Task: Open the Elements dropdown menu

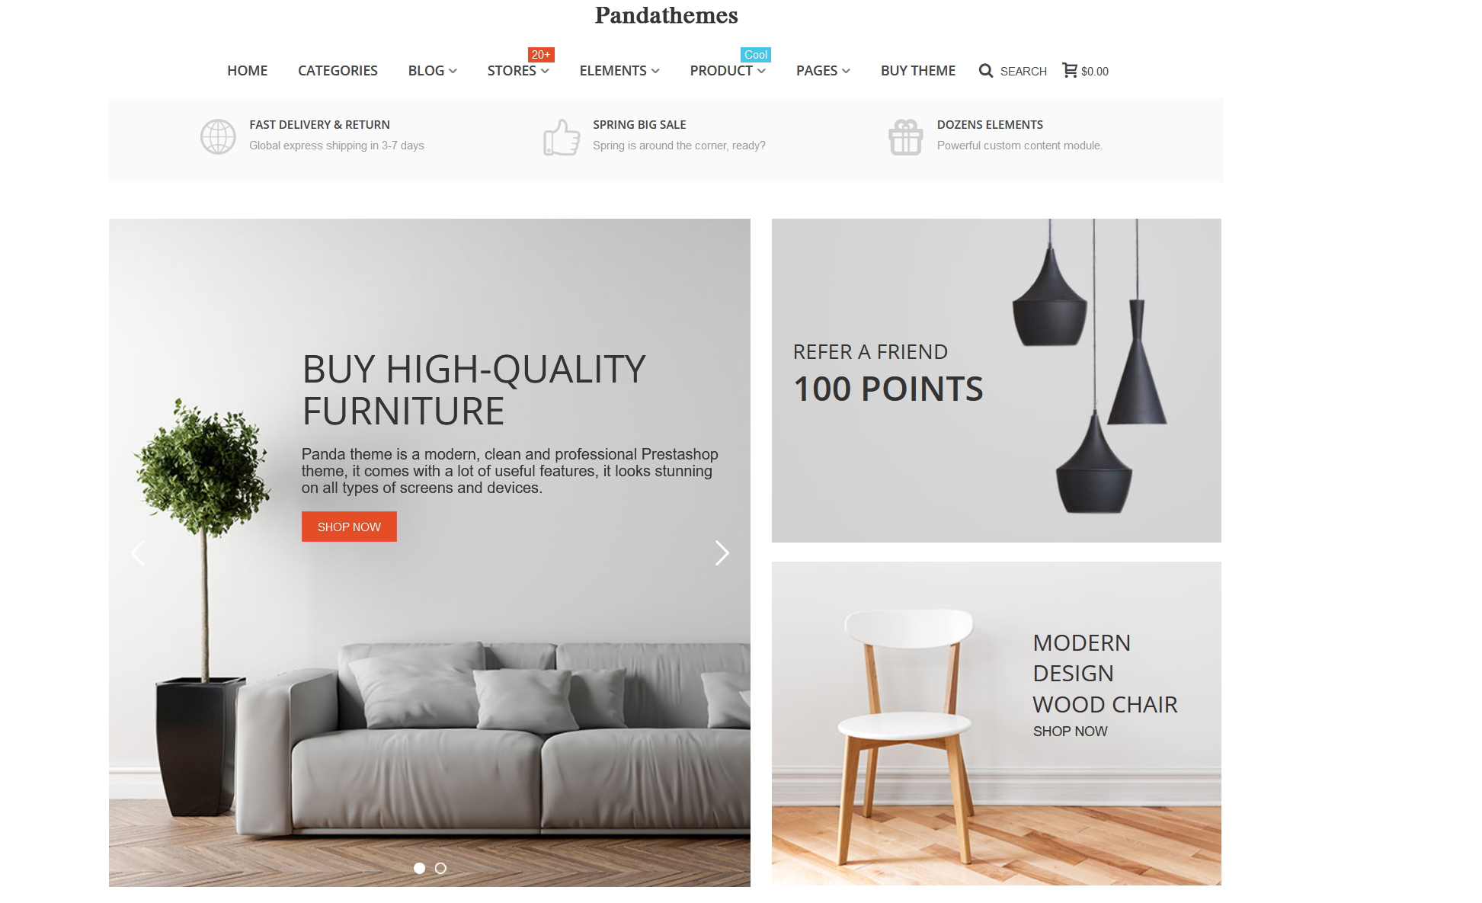Action: pyautogui.click(x=619, y=71)
